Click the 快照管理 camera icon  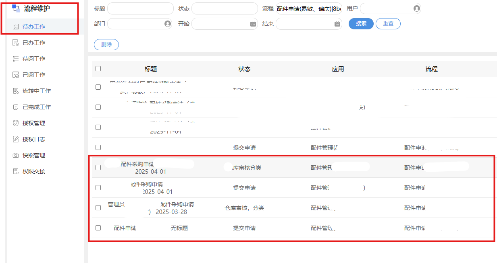click(x=16, y=155)
